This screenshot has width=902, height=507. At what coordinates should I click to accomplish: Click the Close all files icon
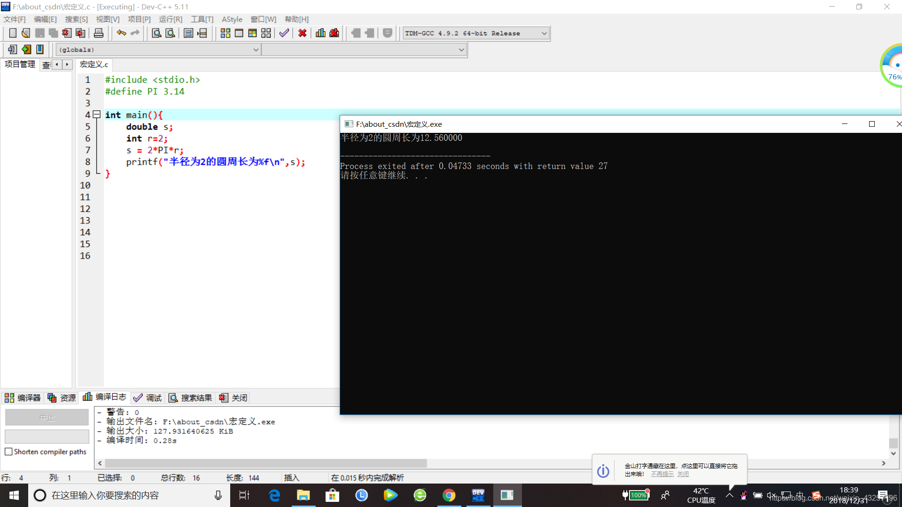tap(80, 33)
